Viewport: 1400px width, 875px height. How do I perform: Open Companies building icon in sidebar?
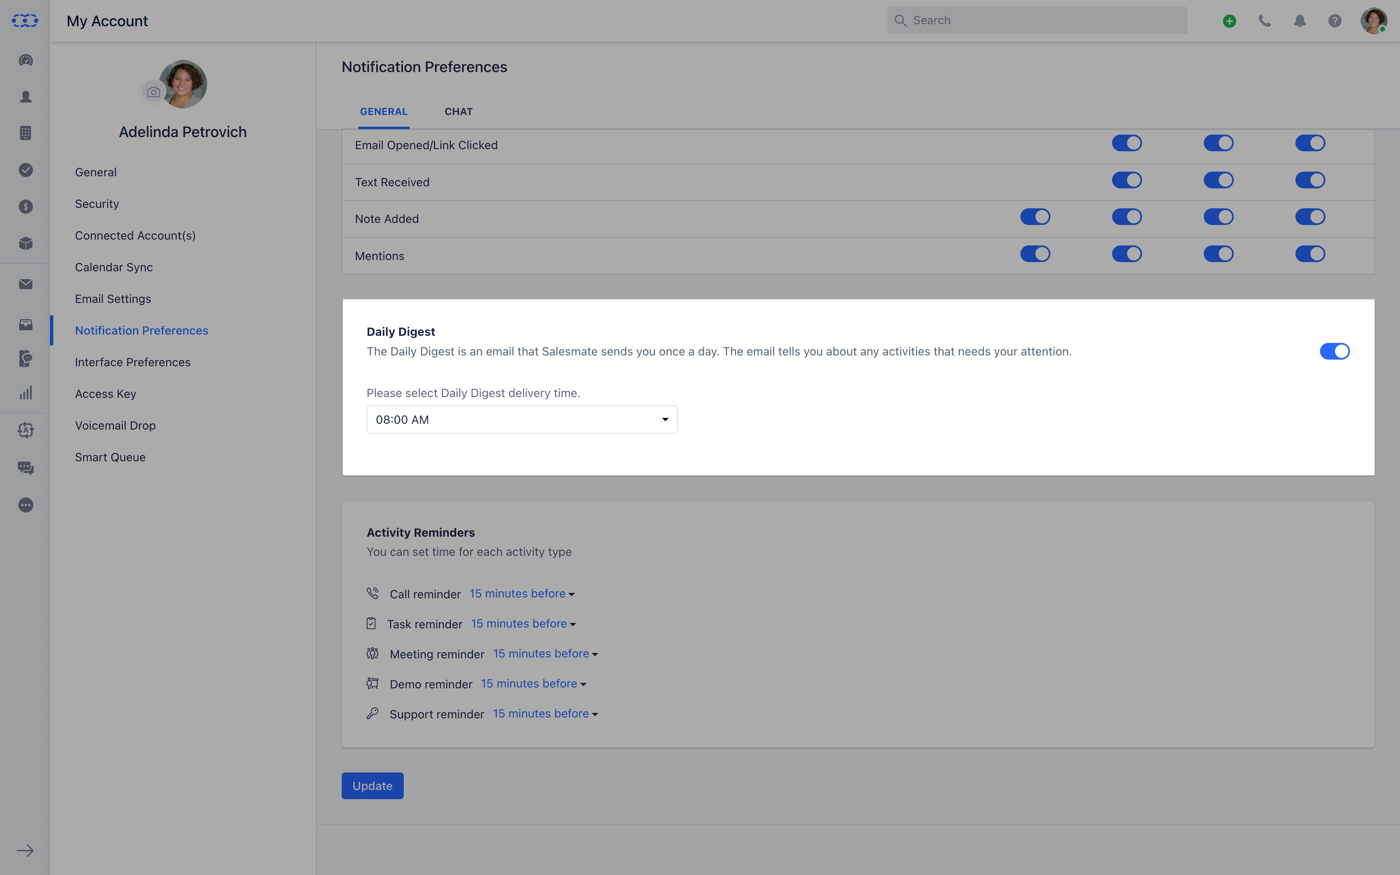click(25, 133)
